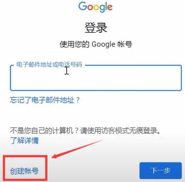Click the 电子邮件地址或电话号码 field label

coord(49,64)
